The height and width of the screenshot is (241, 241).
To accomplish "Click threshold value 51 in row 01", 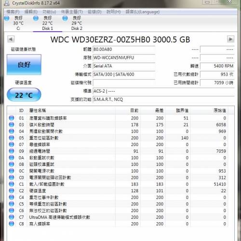I will (186, 118).
